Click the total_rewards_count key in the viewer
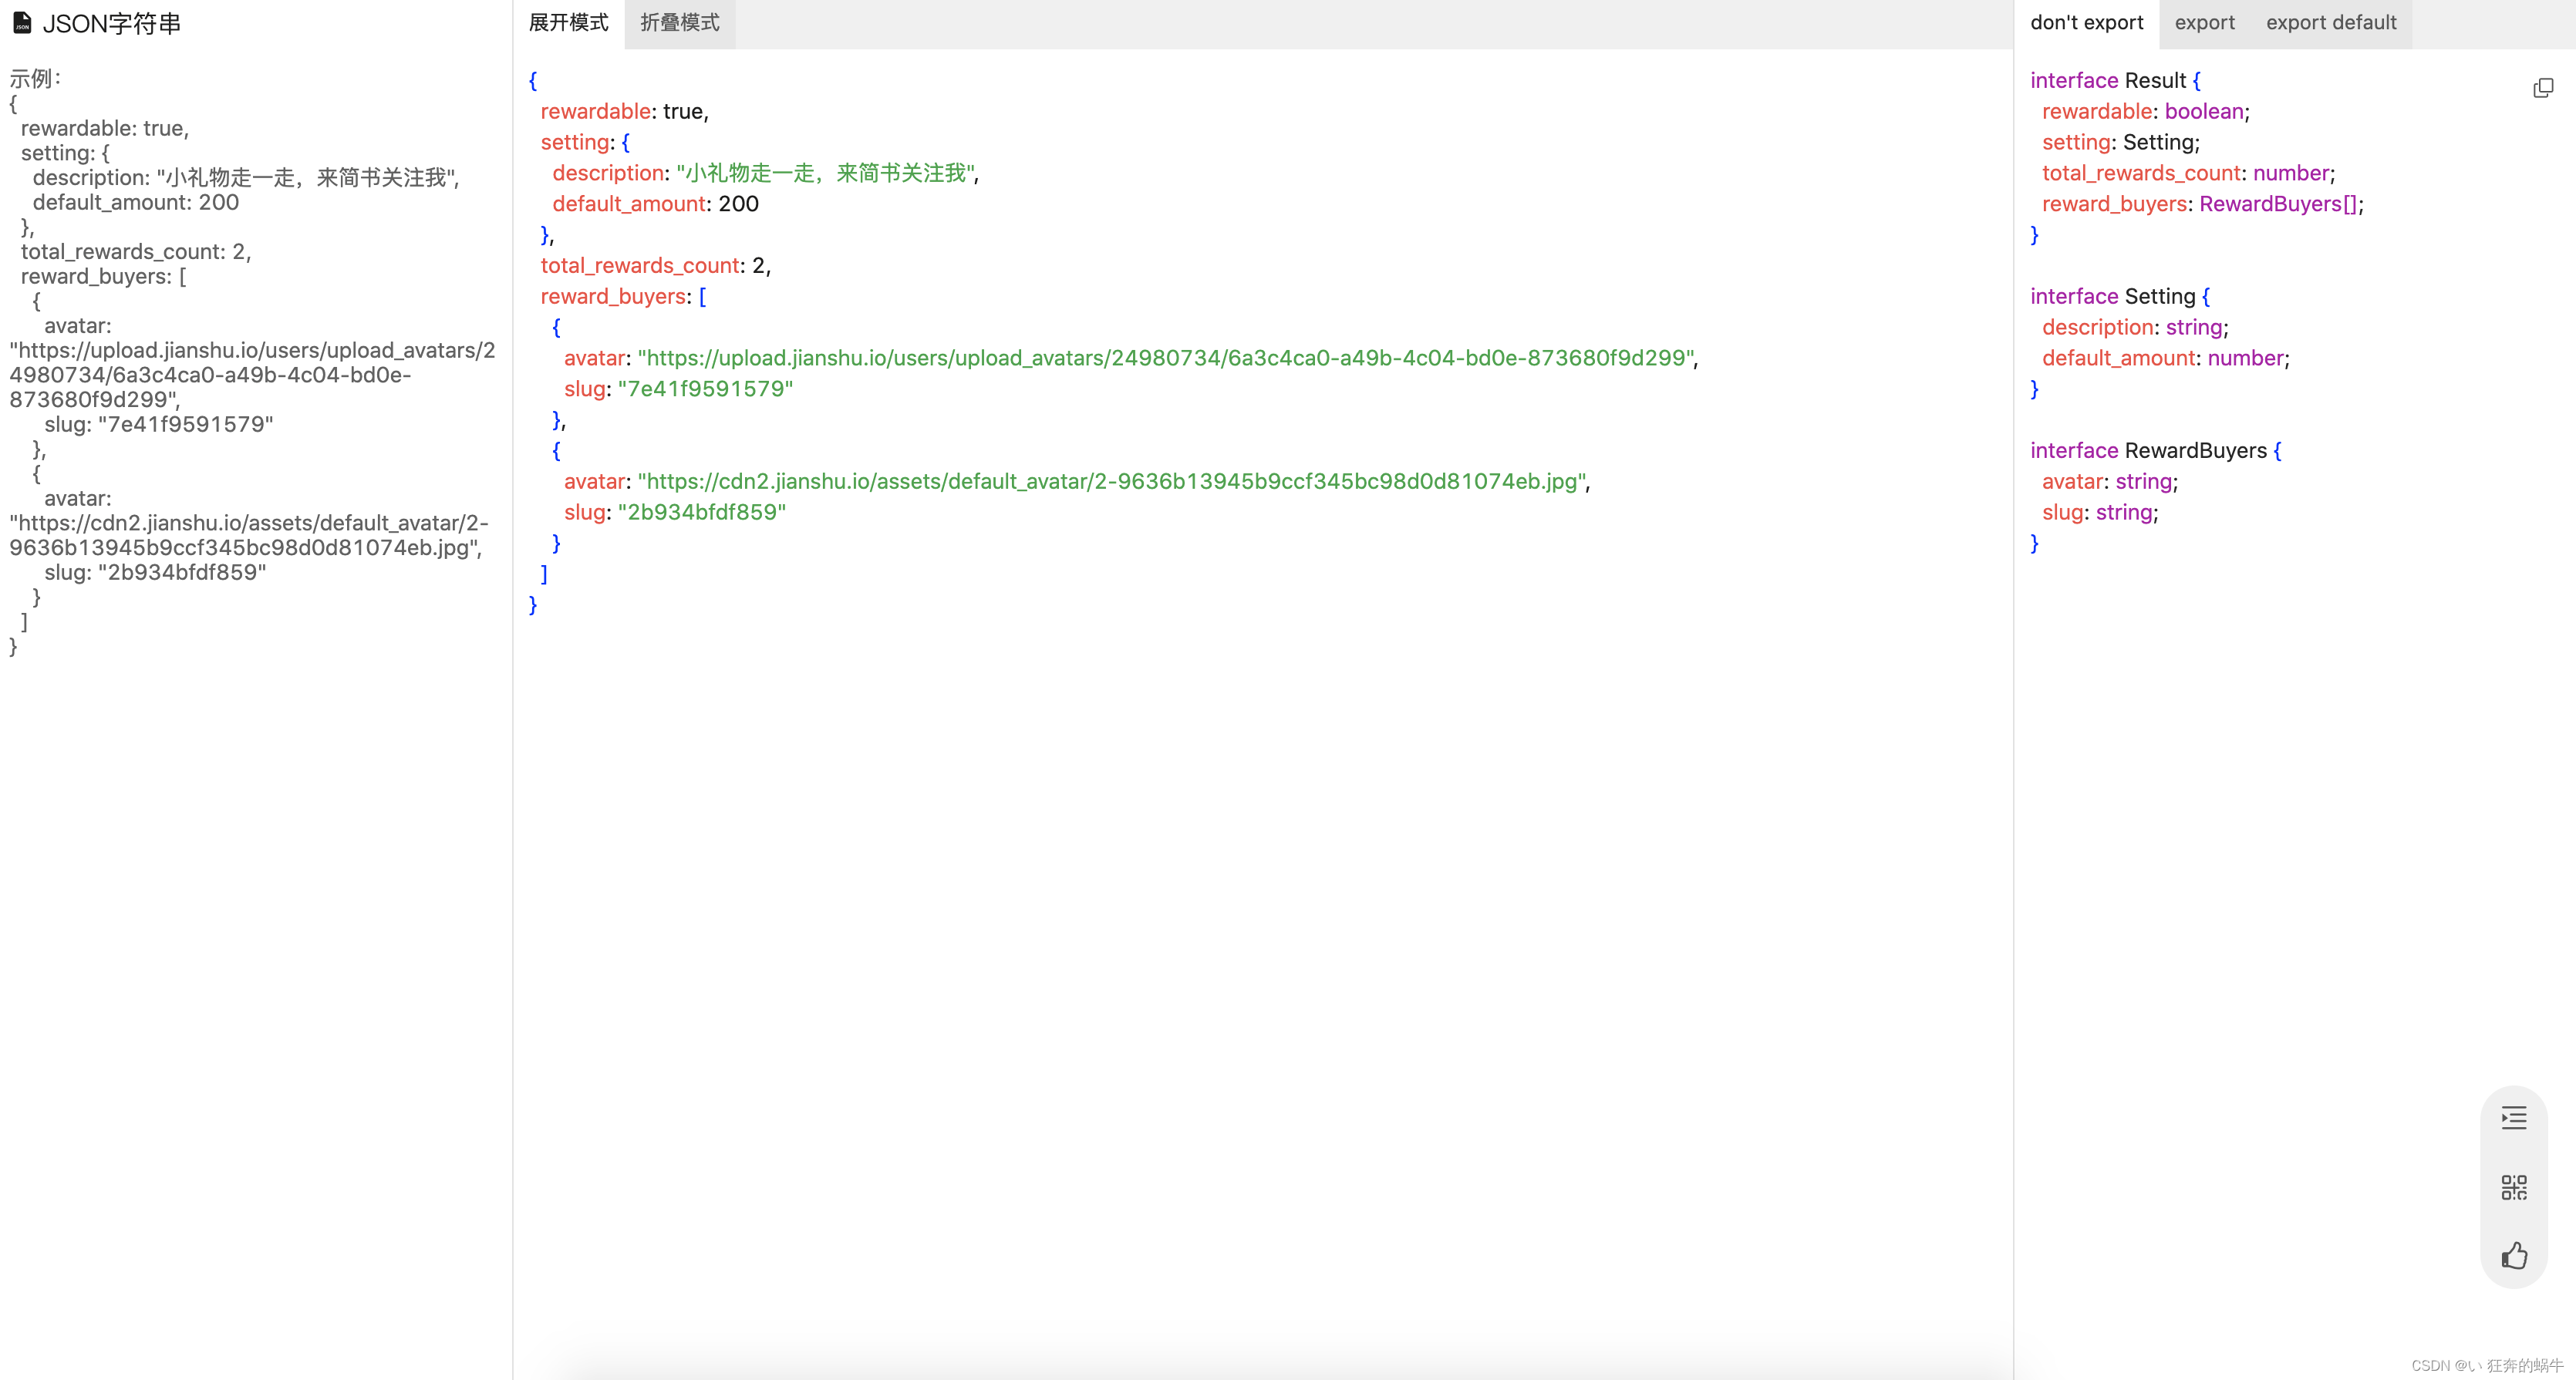Viewport: 2576px width, 1380px height. (x=639, y=266)
